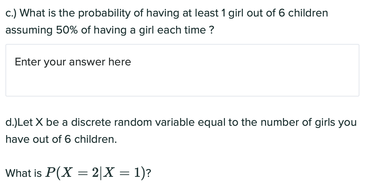Click the What is text before the formula
The image size is (388, 184).
(24, 173)
